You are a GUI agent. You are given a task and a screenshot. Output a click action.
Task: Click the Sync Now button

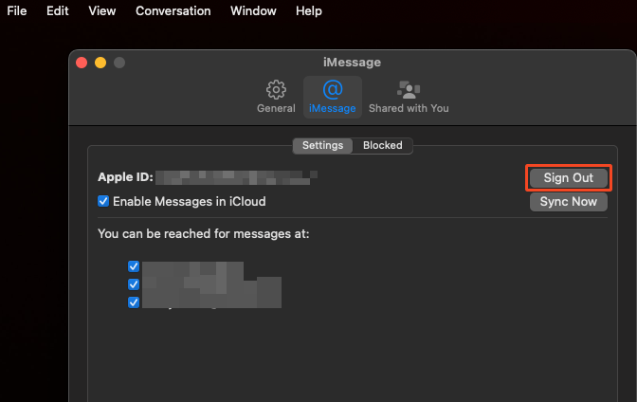(x=569, y=202)
